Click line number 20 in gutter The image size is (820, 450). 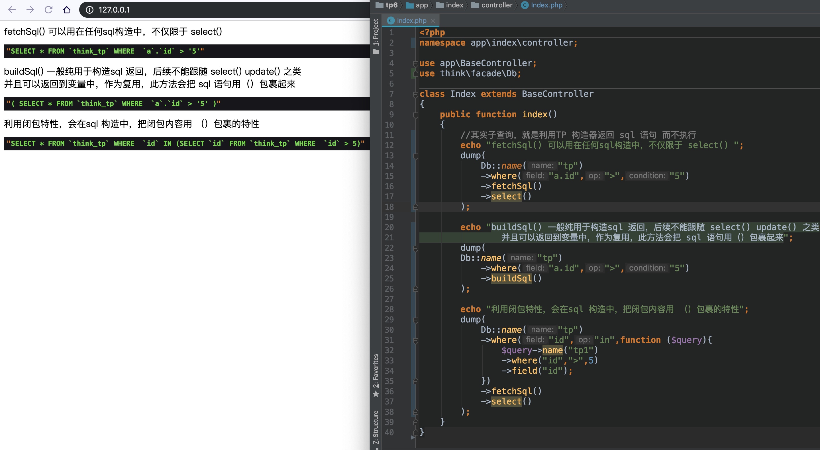[389, 227]
